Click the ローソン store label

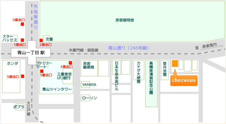89,98
